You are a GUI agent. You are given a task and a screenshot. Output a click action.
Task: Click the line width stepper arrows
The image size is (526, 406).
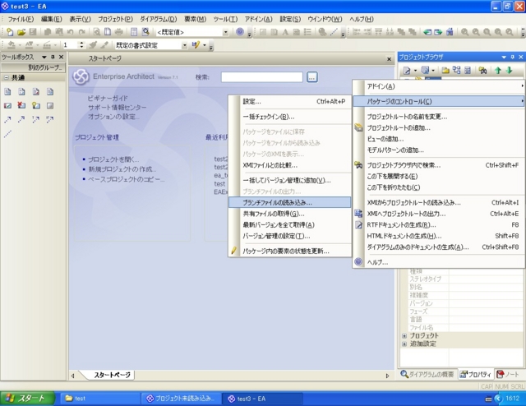point(81,45)
